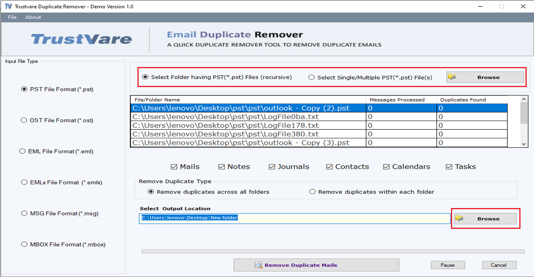Click the Messages Processed column header
This screenshot has height=277, width=534.
pos(401,100)
